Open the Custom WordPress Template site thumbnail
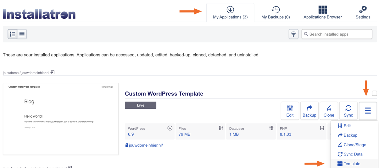Viewport: 379px width, 168px height. (61, 119)
